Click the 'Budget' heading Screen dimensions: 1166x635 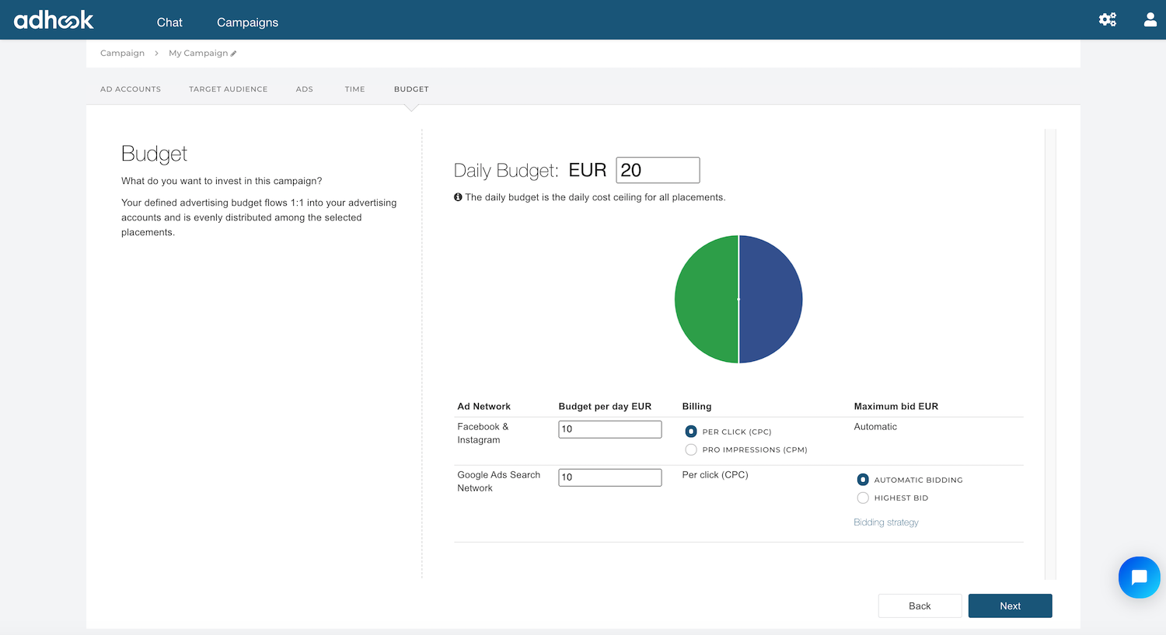point(154,154)
